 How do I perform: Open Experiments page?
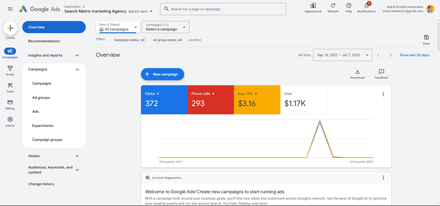click(x=43, y=126)
